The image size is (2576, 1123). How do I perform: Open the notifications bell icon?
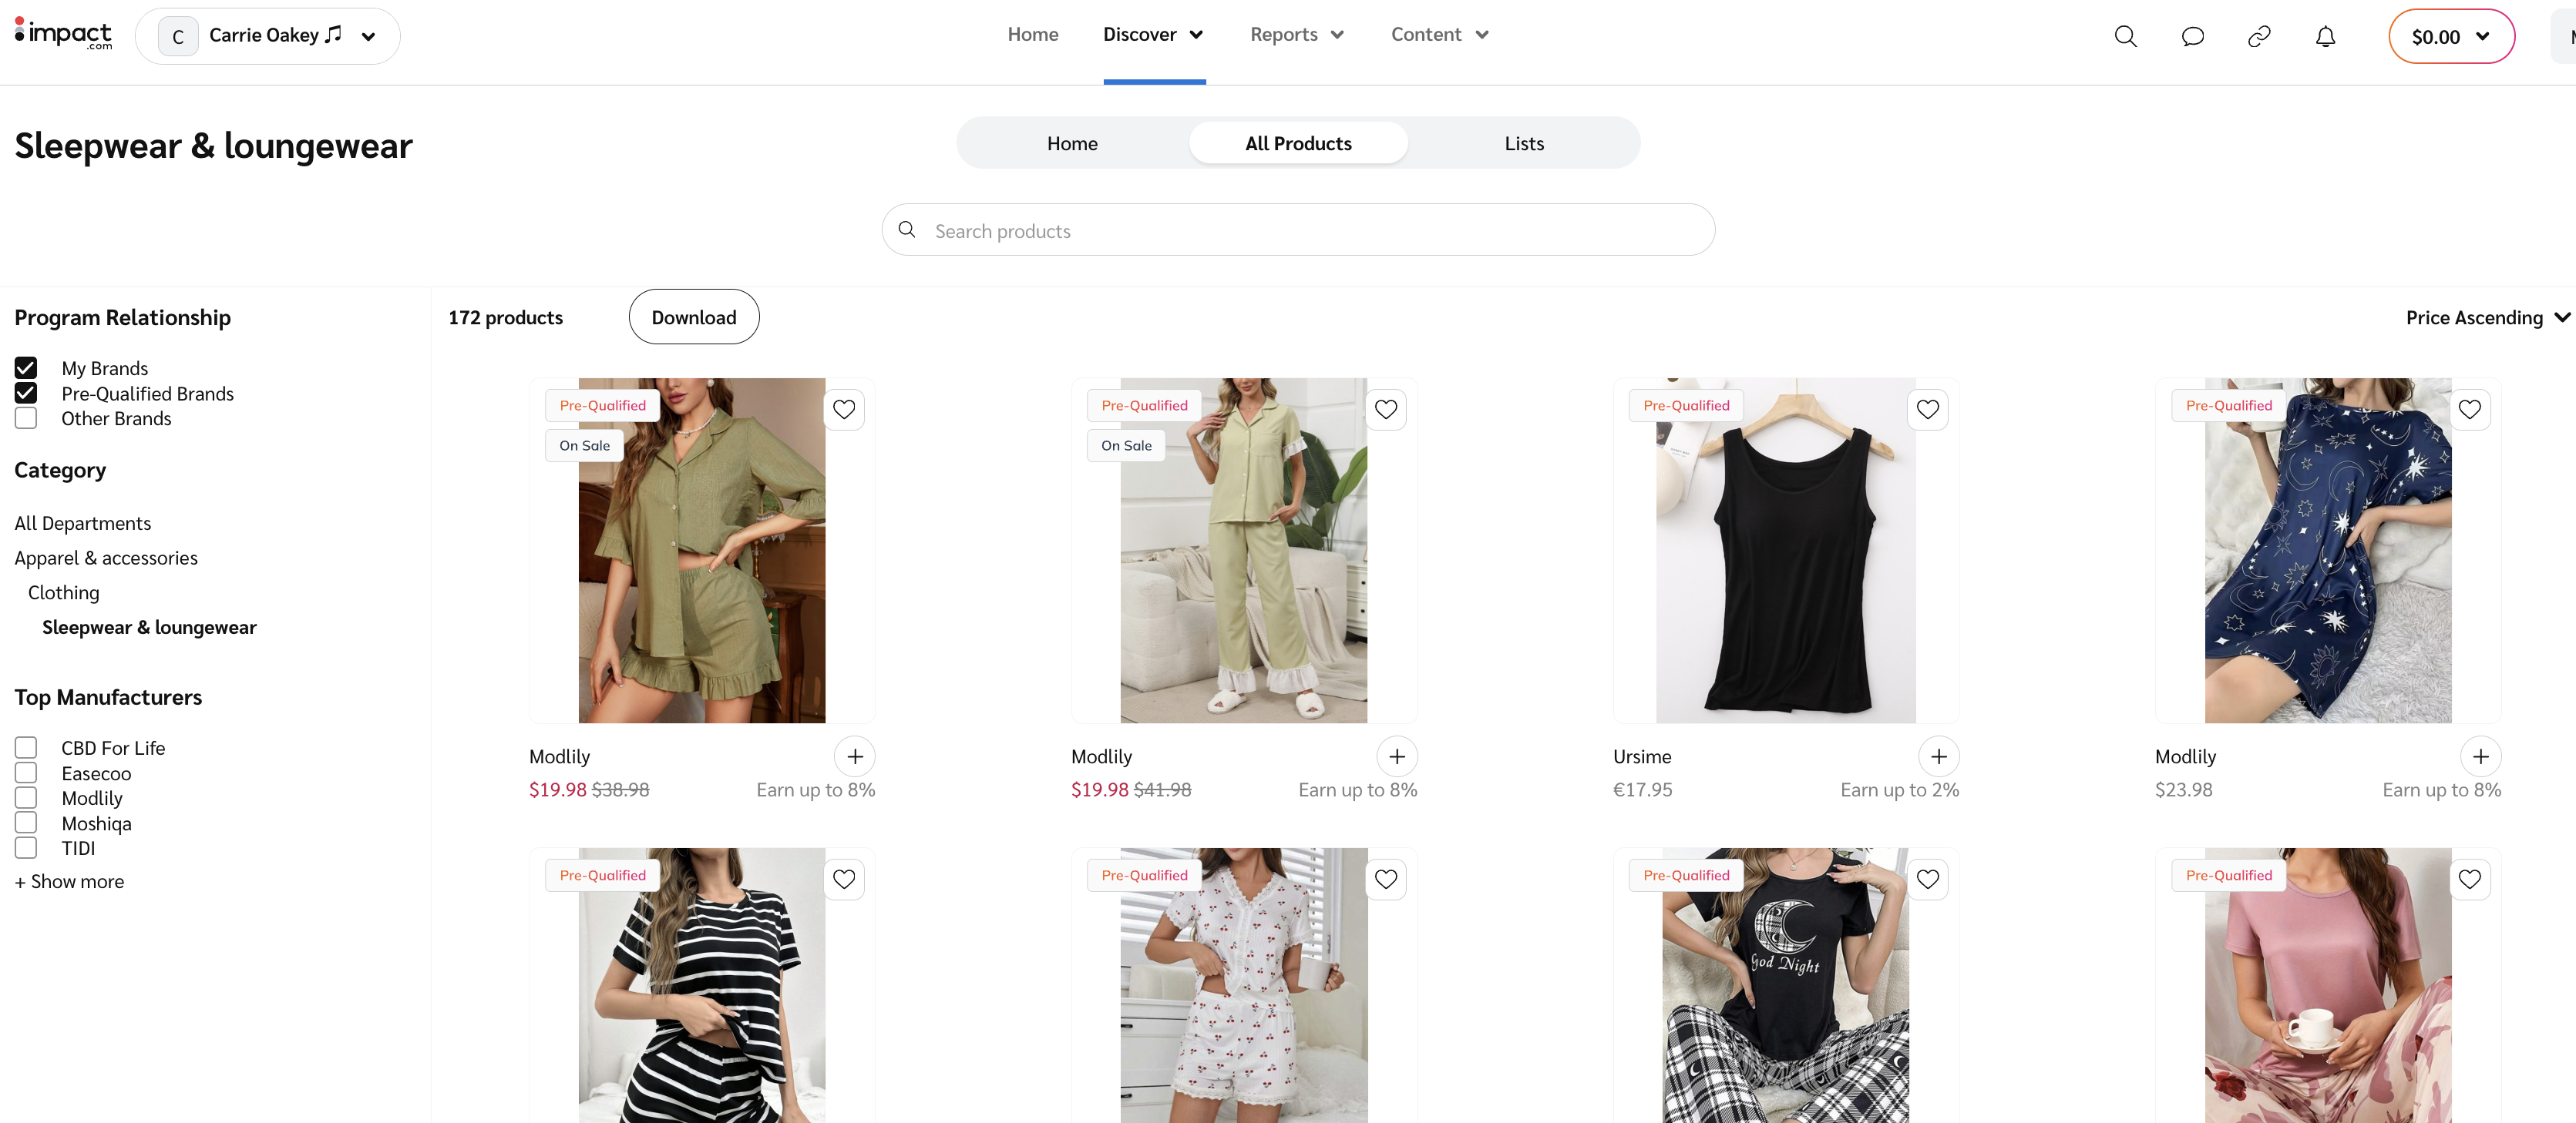(2325, 37)
